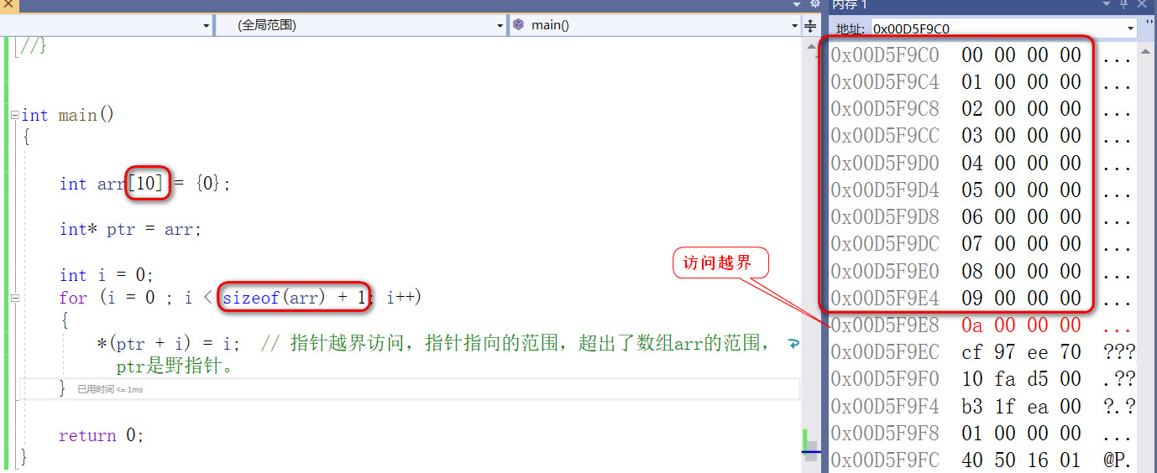Click memory row 0x00D5F9E8 highlighted in red
The image size is (1157, 473).
pyautogui.click(x=981, y=325)
